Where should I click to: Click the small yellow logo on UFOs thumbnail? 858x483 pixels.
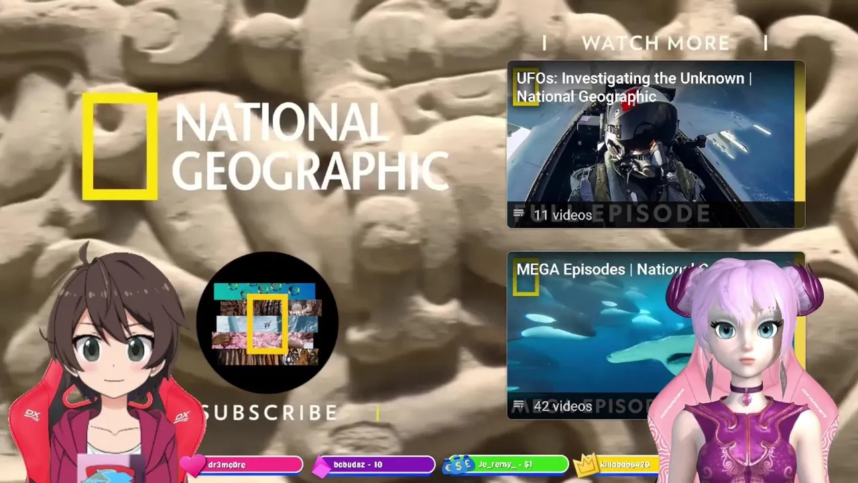click(x=524, y=87)
